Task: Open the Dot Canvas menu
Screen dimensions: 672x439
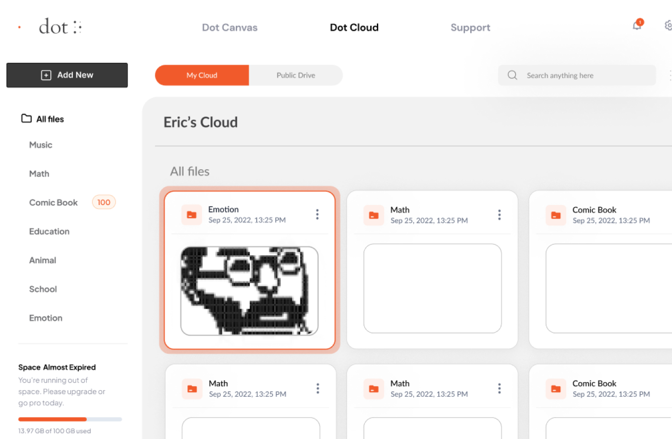Action: coord(230,28)
